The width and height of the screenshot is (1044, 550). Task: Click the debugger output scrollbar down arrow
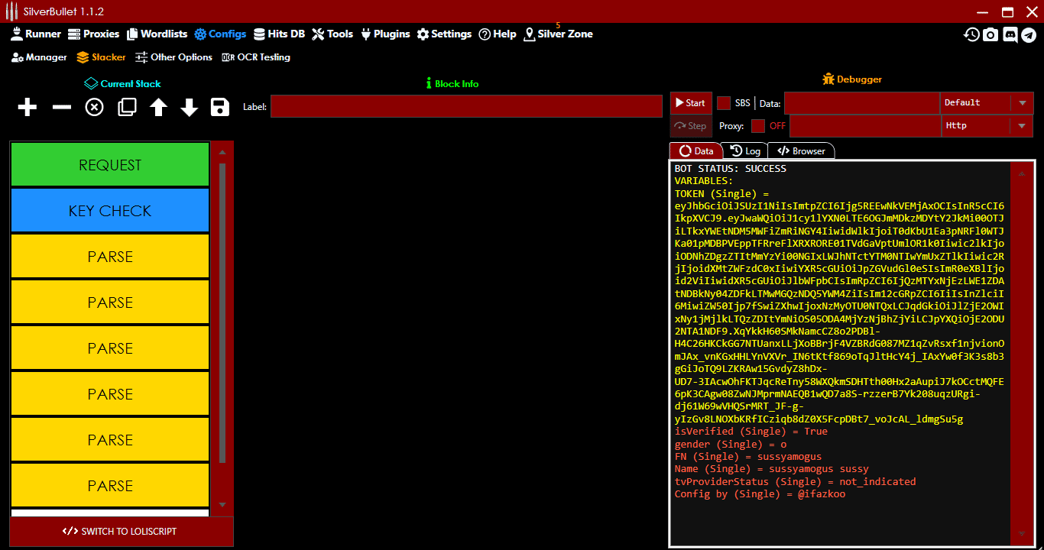pos(1022,533)
